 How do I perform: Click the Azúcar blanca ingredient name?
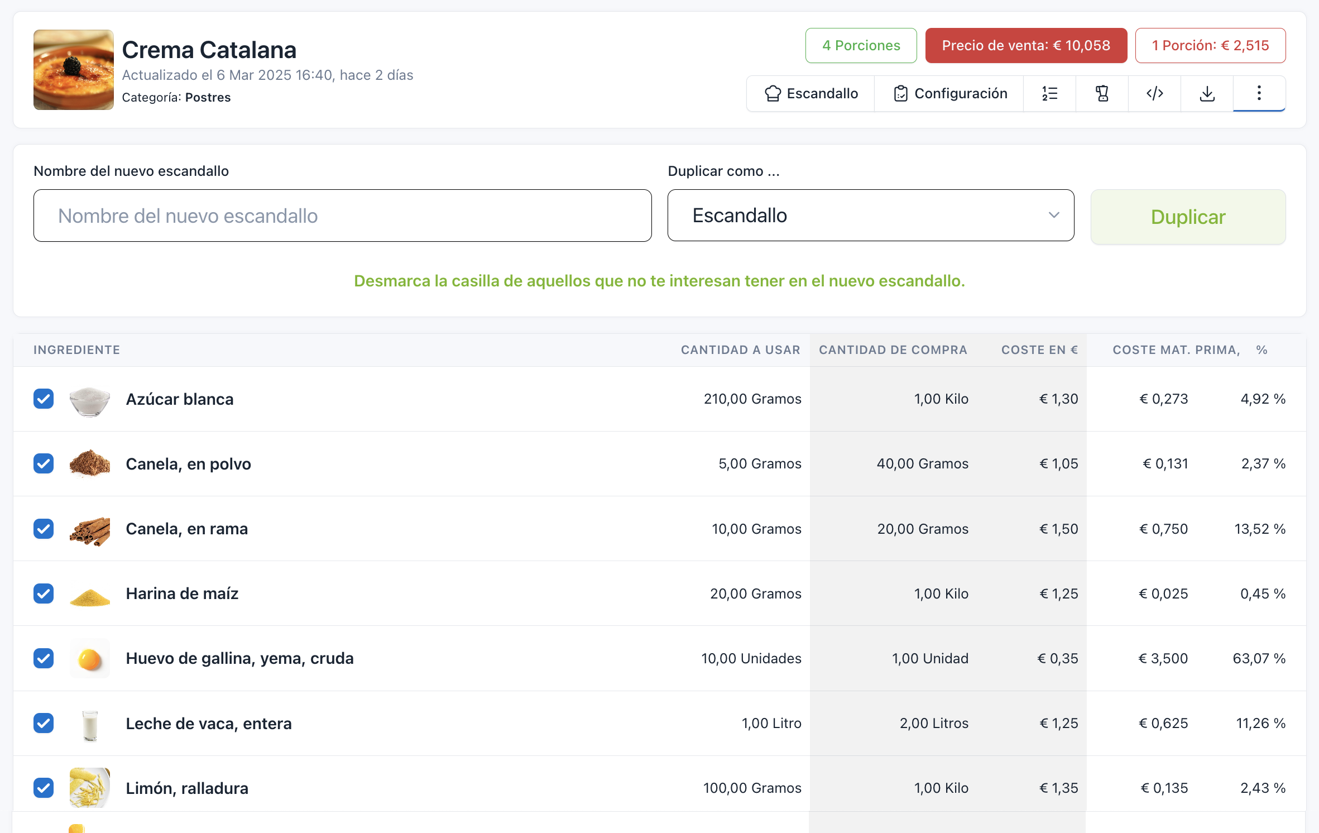(180, 399)
